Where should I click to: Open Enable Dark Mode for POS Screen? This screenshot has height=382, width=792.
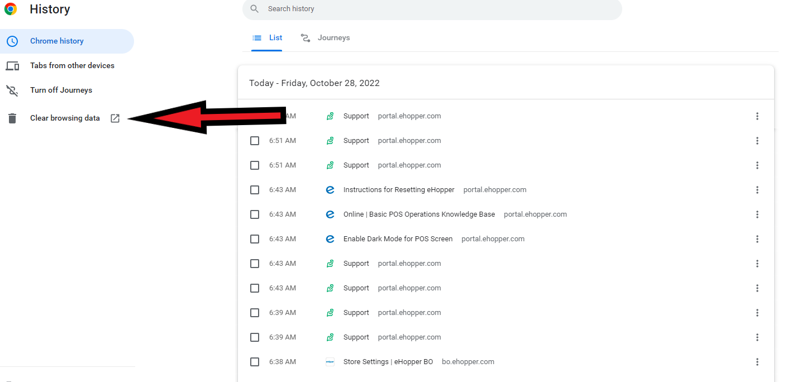pos(398,239)
